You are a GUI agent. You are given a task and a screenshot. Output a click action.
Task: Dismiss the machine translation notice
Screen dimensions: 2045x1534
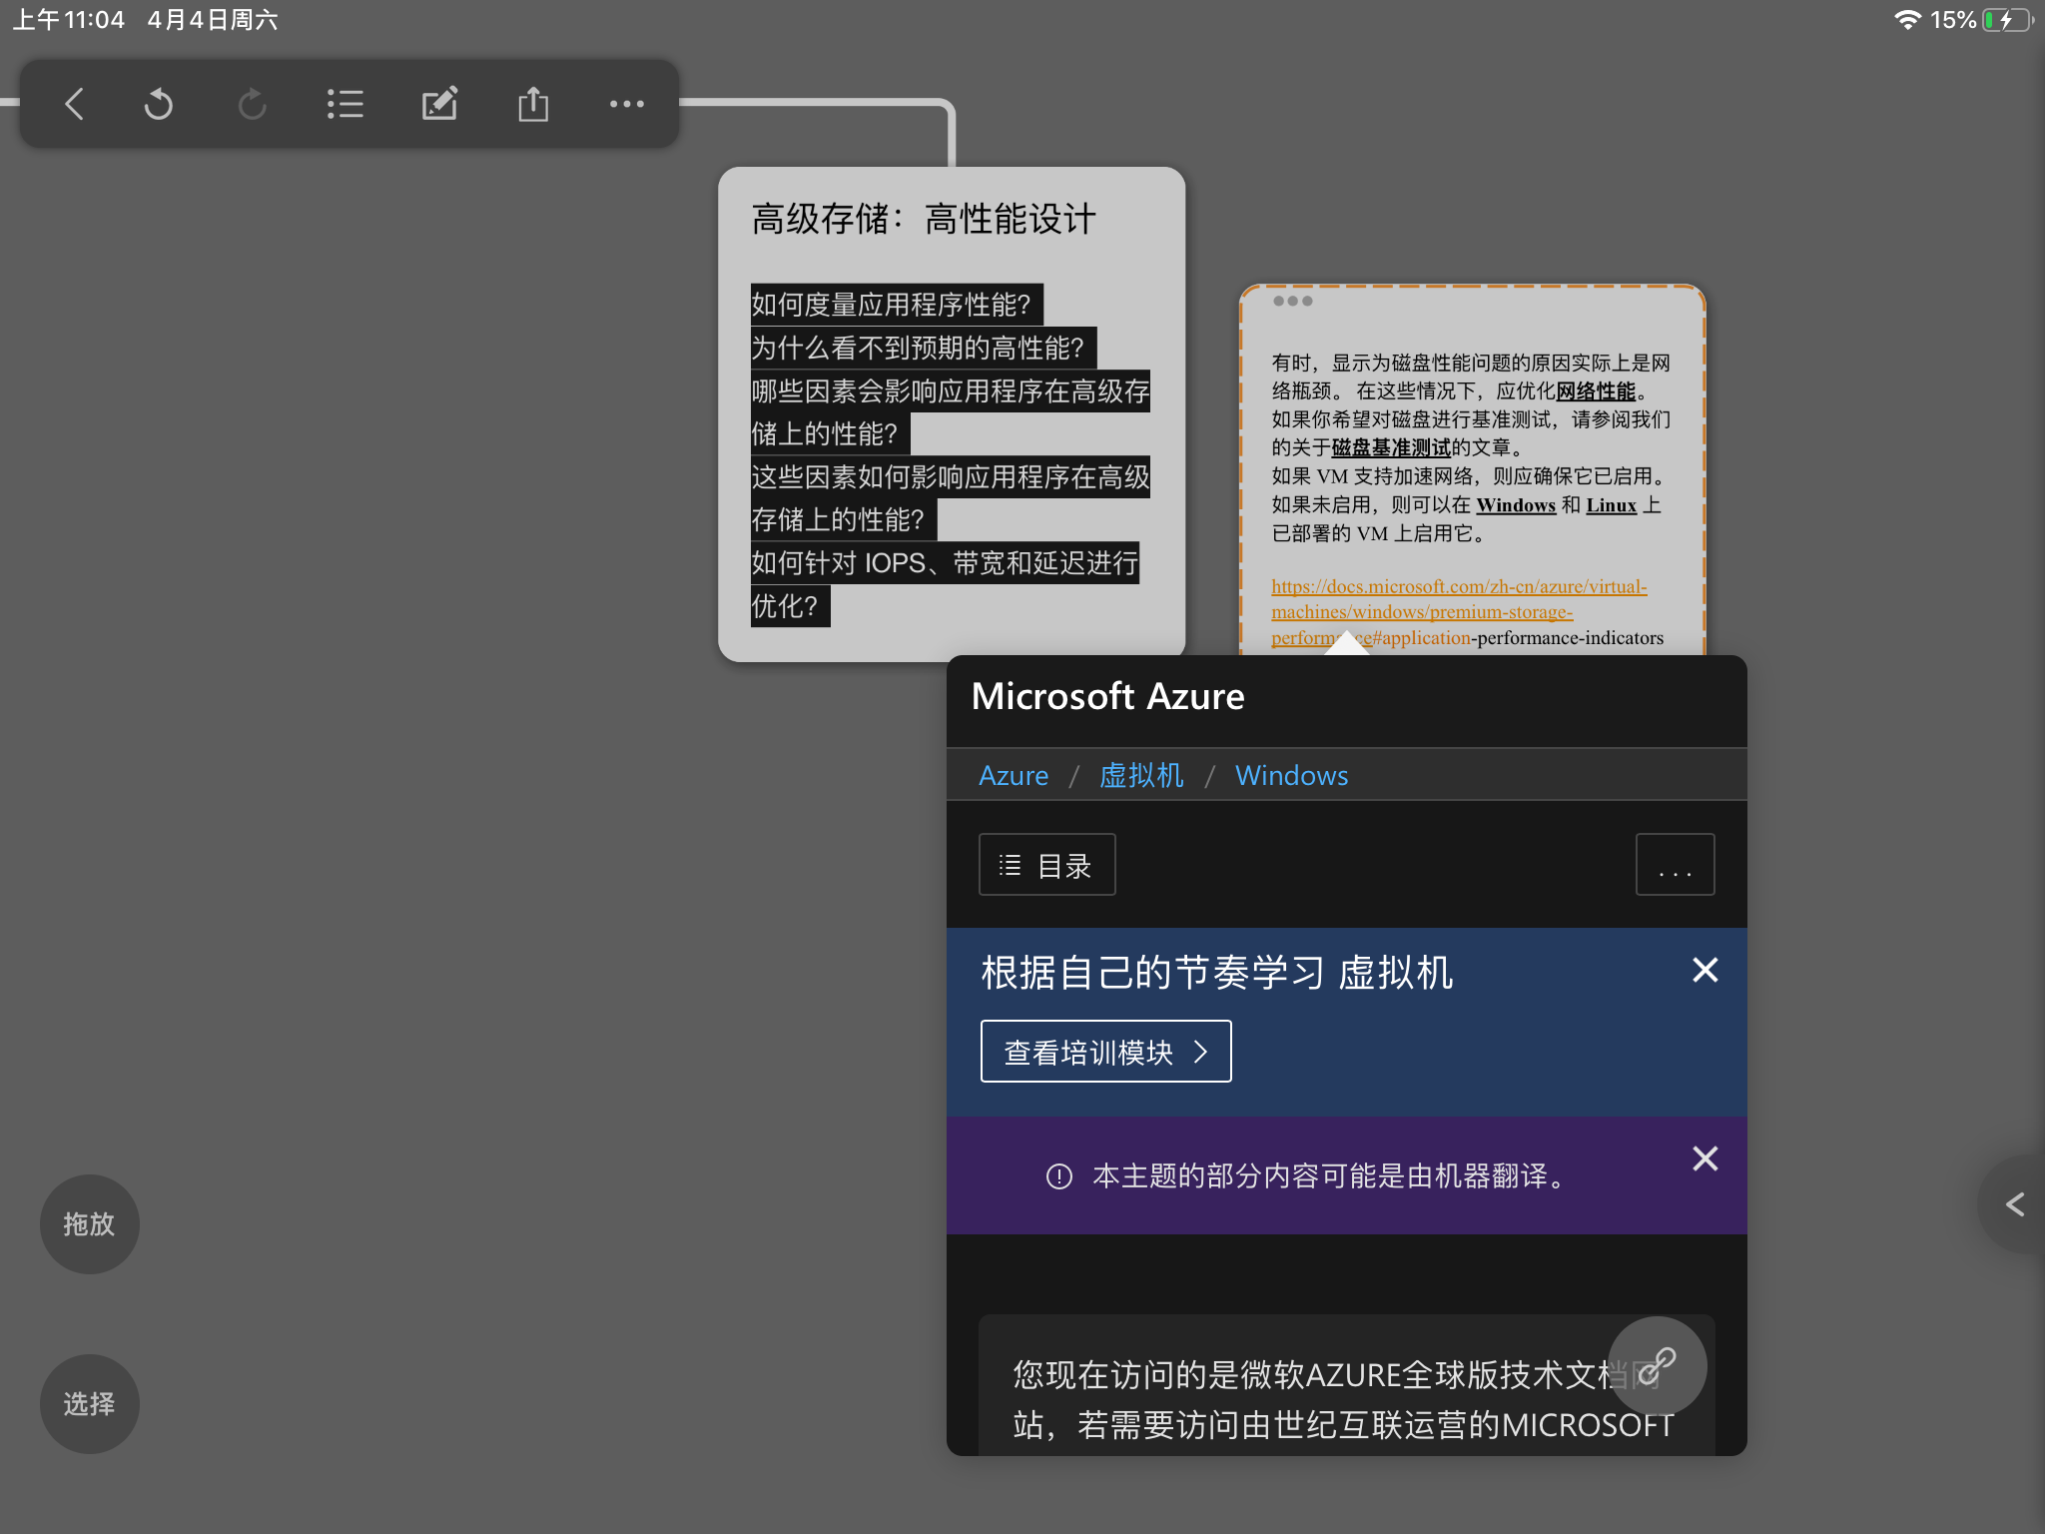[1705, 1158]
